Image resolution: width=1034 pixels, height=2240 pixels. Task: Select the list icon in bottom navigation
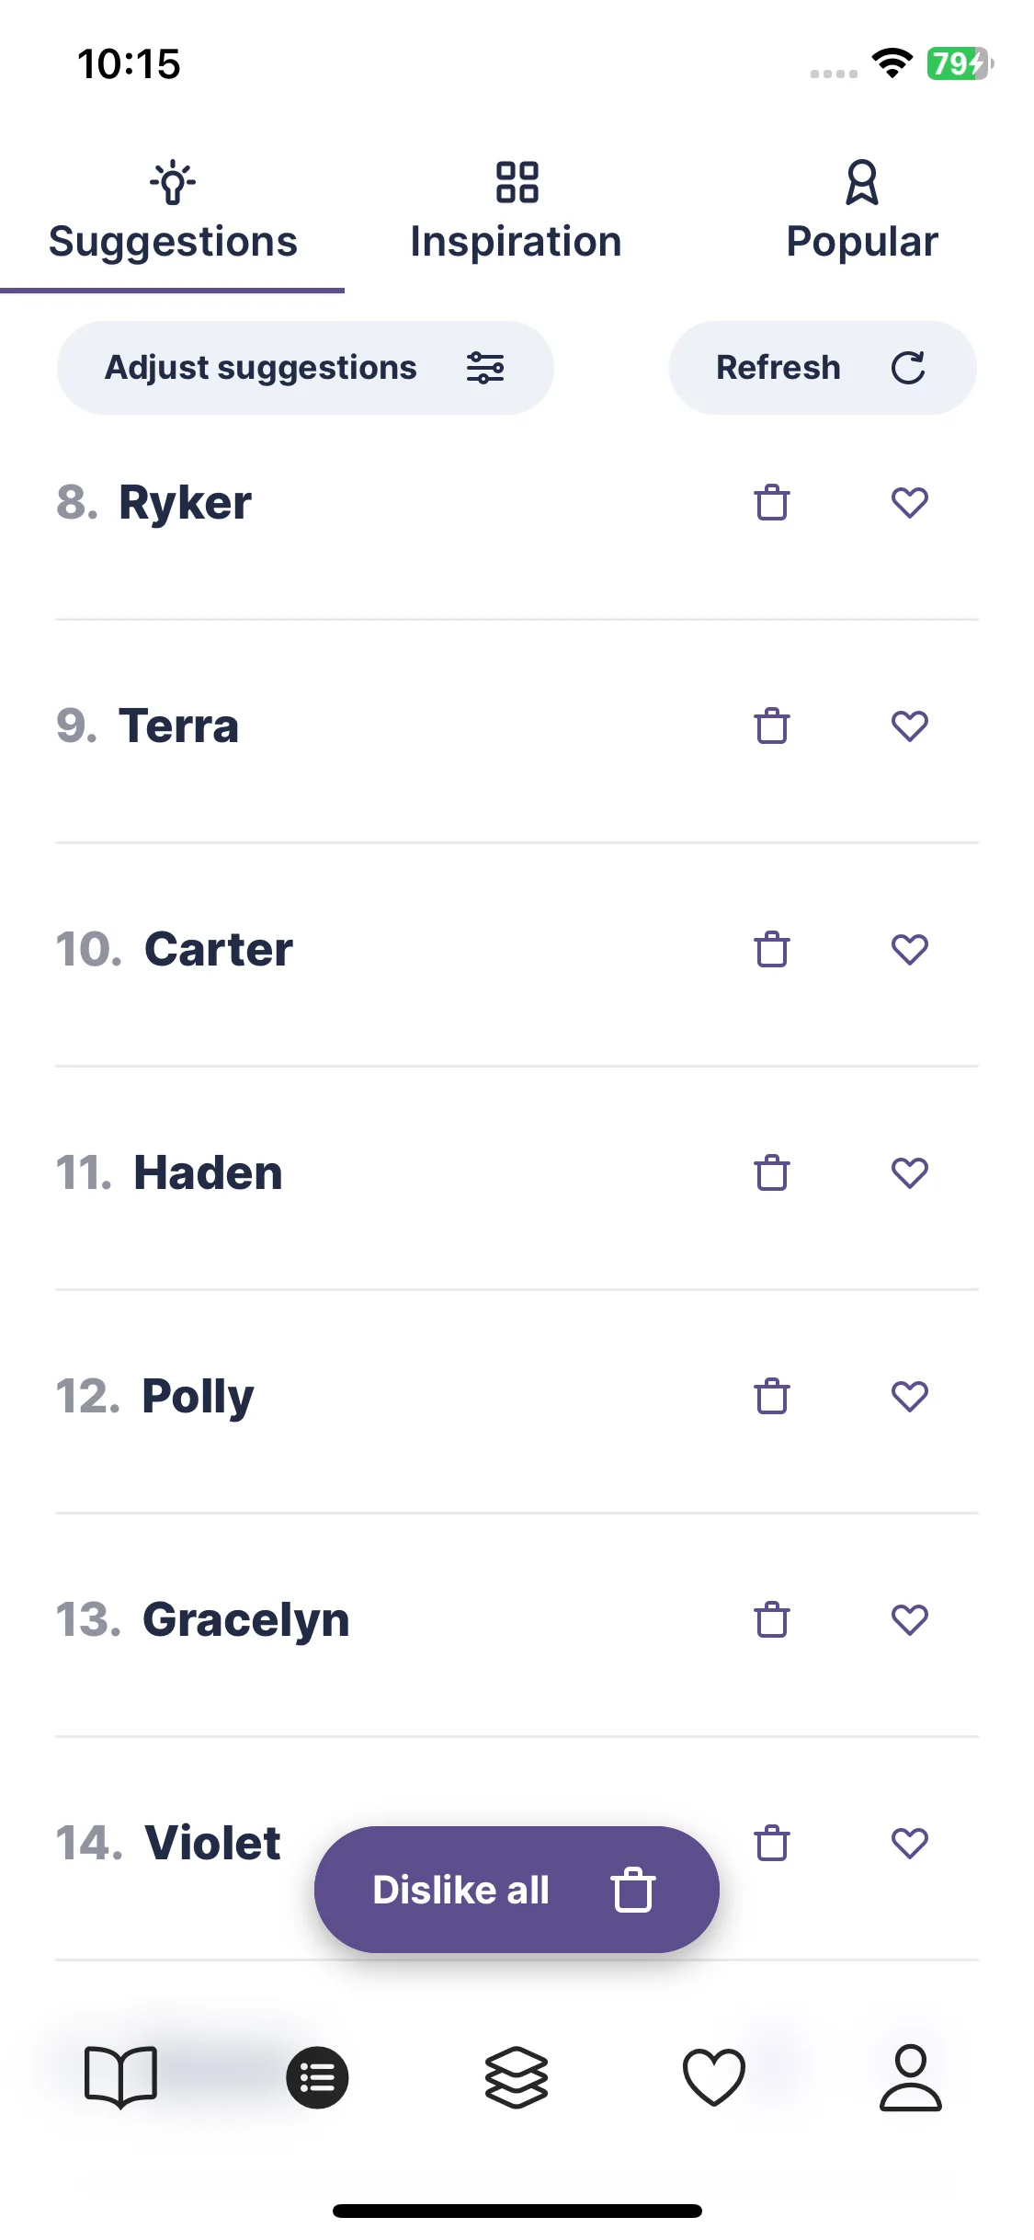coord(317,2077)
